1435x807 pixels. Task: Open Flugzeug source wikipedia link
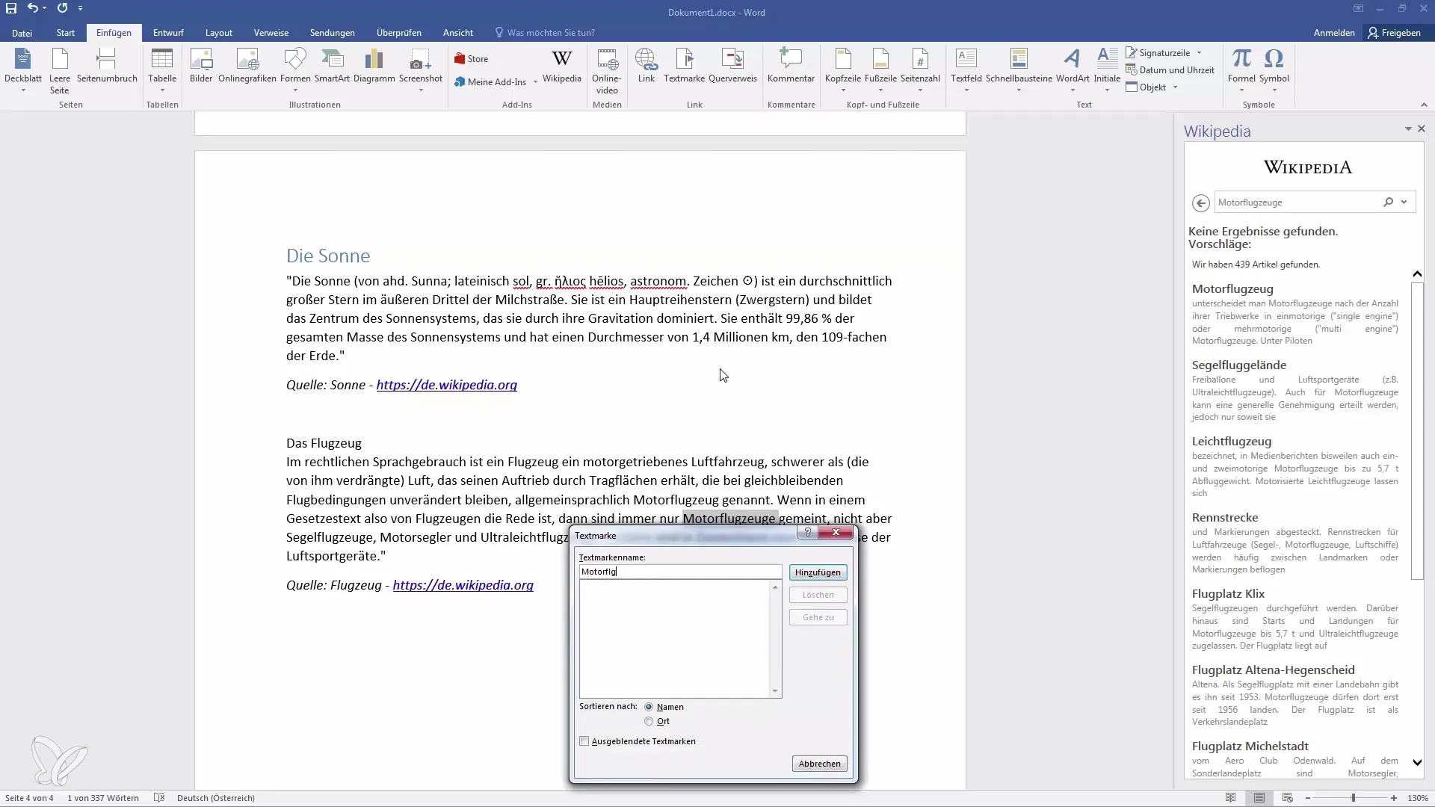pos(463,585)
